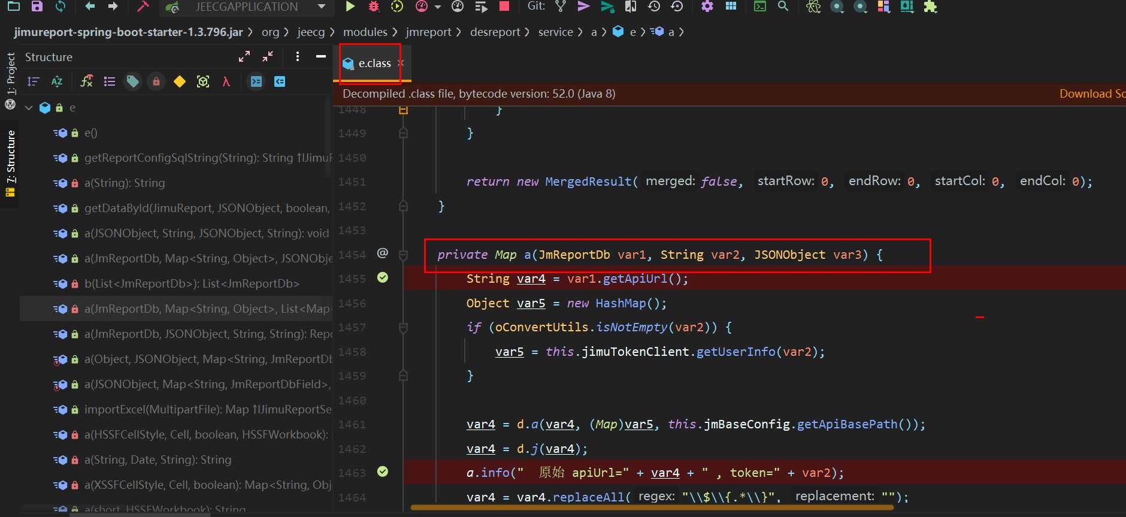
Task: Build project with the hammer icon
Action: point(143,7)
